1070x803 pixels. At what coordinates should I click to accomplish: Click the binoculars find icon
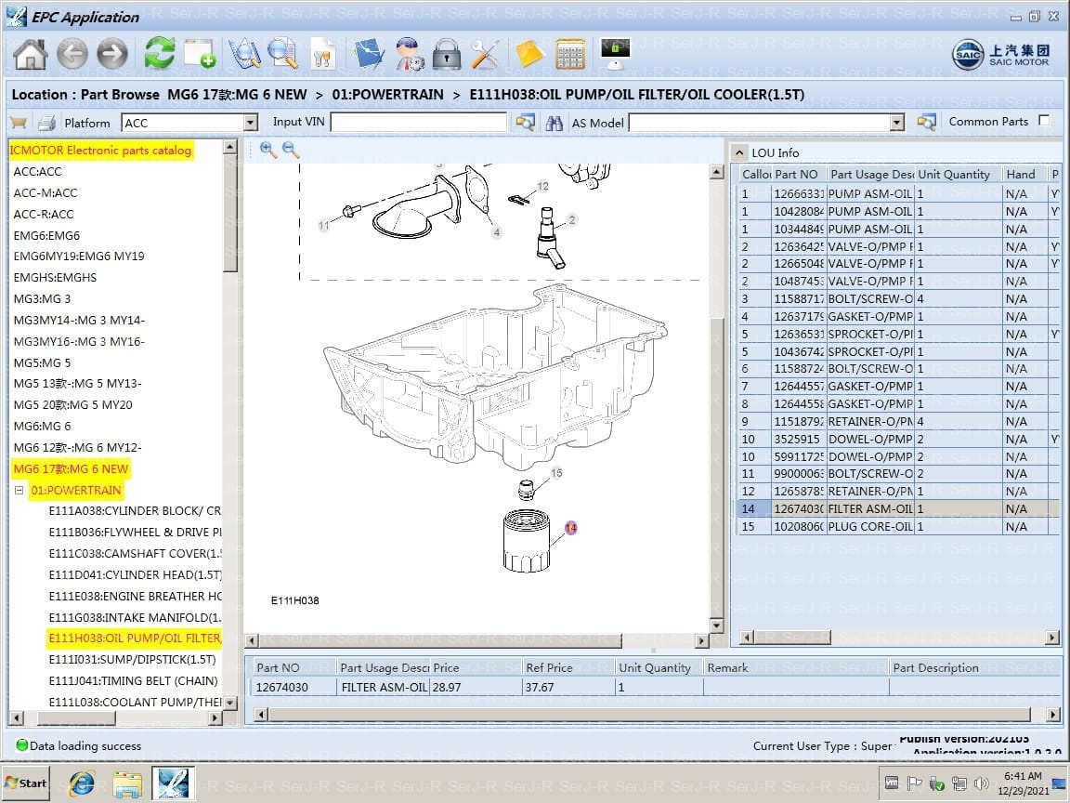(x=555, y=123)
